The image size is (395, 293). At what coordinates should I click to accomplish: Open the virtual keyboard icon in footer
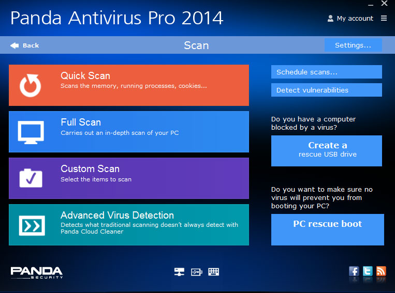[214, 272]
